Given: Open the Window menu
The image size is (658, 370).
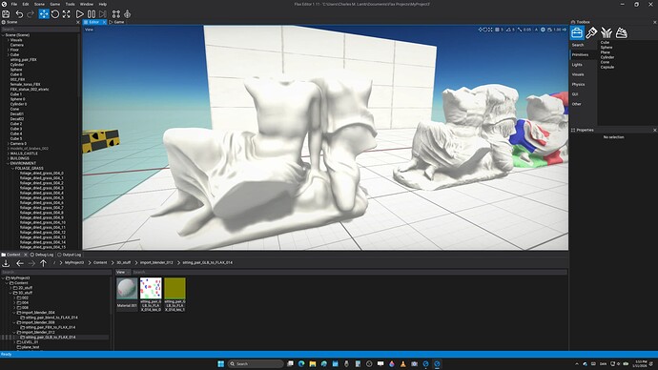Looking at the screenshot, I should tap(87, 4).
